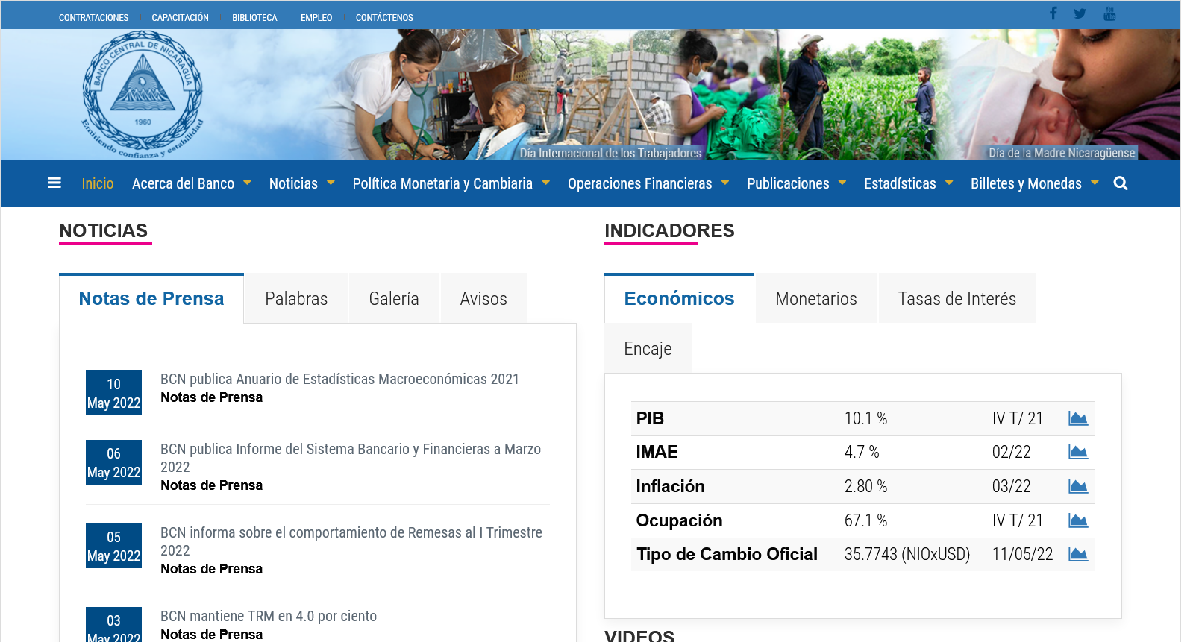The height and width of the screenshot is (642, 1196).
Task: Expand the Estadísticas dropdown menu
Action: click(908, 183)
